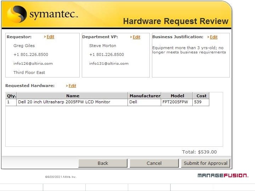Edit the Department VP details
The height and width of the screenshot is (191, 255).
point(136,37)
